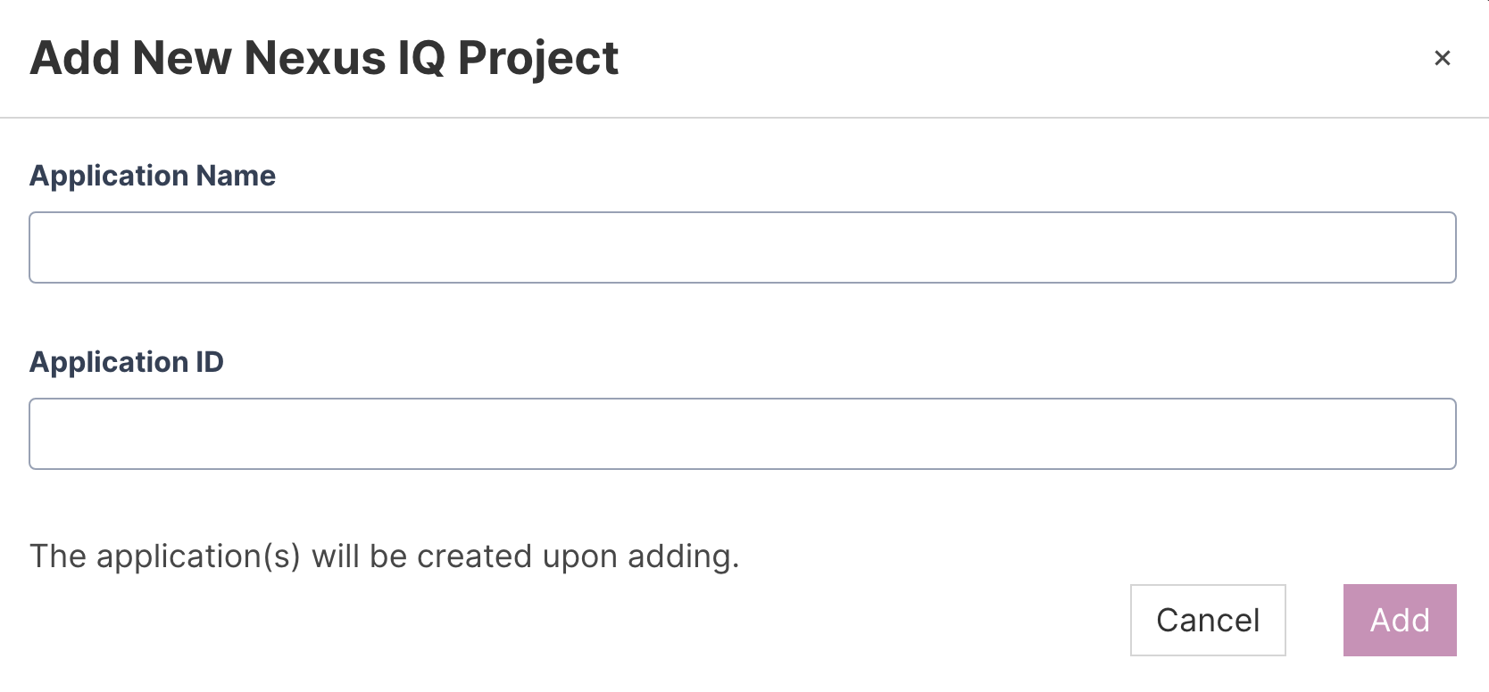This screenshot has height=692, width=1489.
Task: Click the pink Add button
Action: point(1399,620)
